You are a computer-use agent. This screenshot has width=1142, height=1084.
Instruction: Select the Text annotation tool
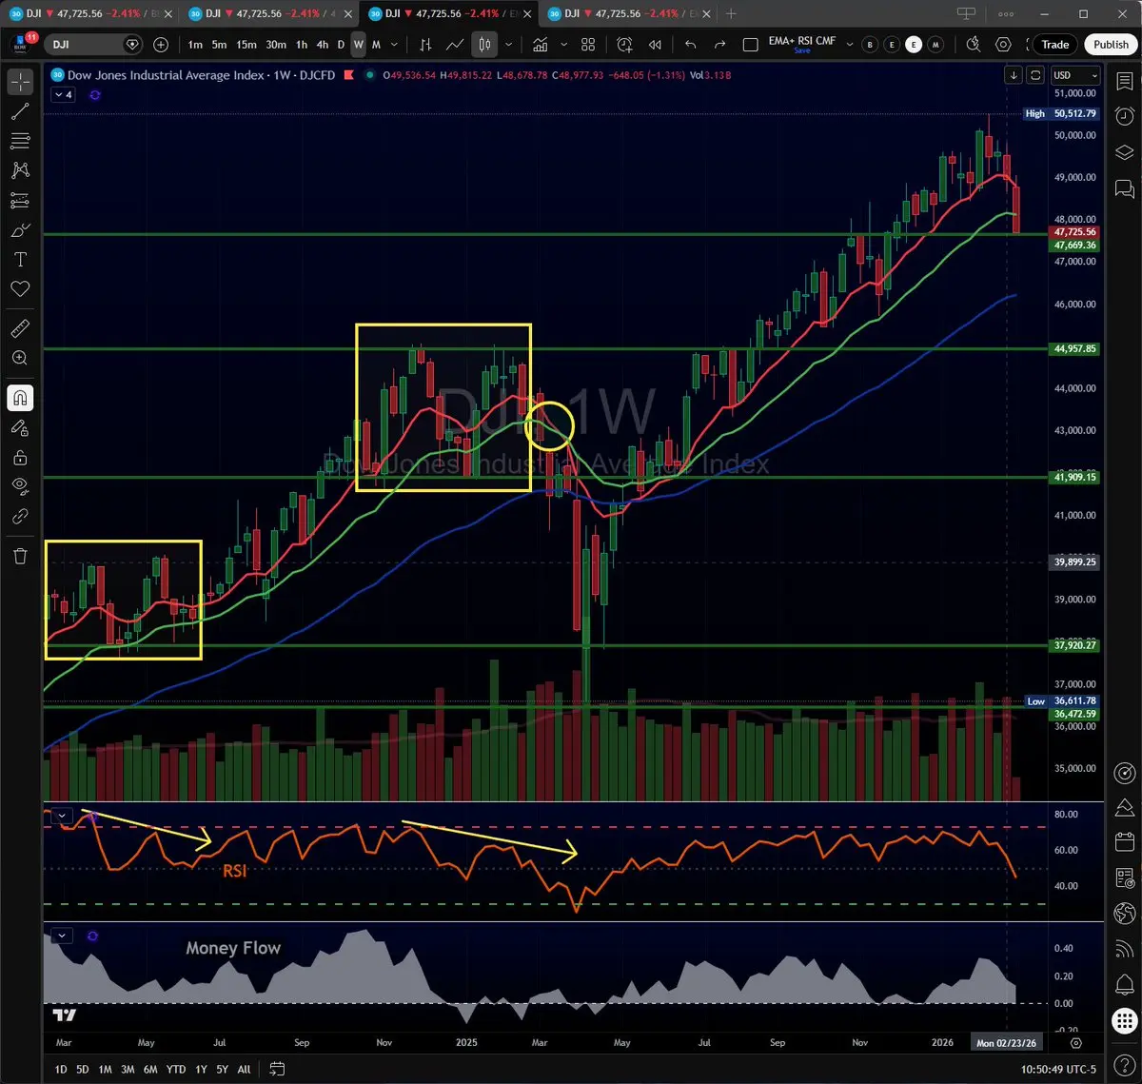pyautogui.click(x=20, y=260)
